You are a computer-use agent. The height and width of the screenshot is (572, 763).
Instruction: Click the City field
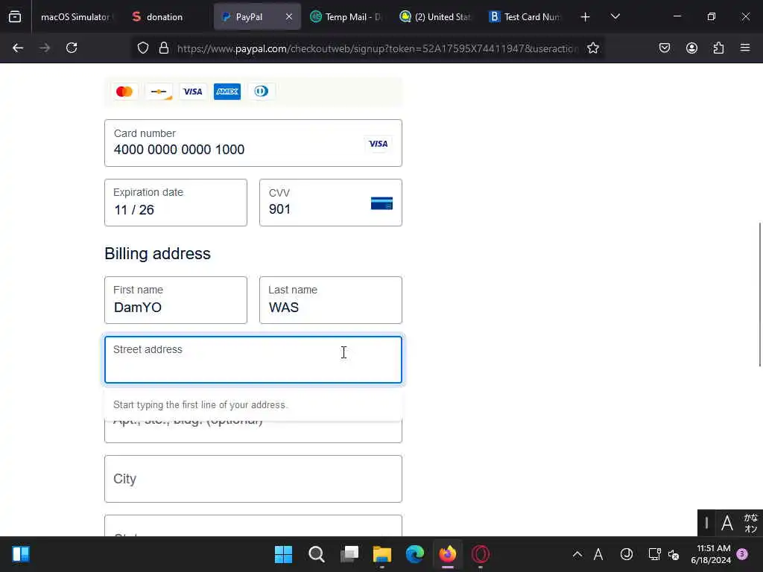coord(253,479)
